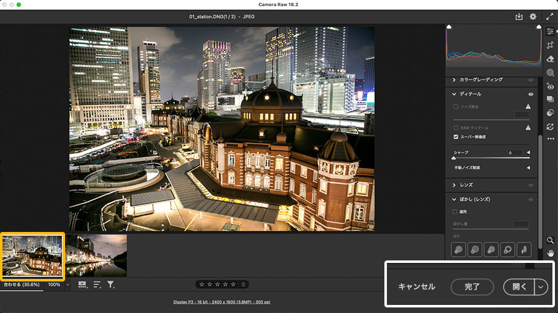Uncheck the スーパー解像度 checkbox
The image size is (558, 313).
click(x=456, y=137)
